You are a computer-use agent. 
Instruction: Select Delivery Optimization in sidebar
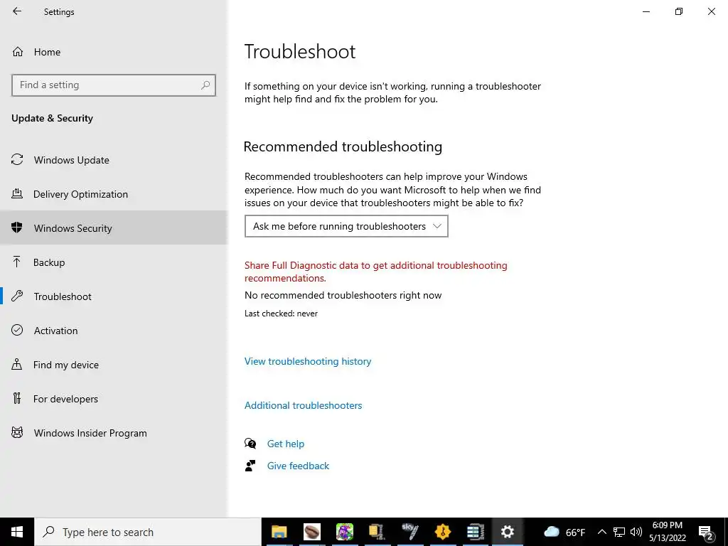pos(80,194)
